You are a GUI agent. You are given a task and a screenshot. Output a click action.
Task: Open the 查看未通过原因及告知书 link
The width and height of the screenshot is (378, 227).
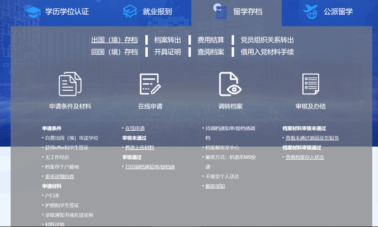pos(312,138)
